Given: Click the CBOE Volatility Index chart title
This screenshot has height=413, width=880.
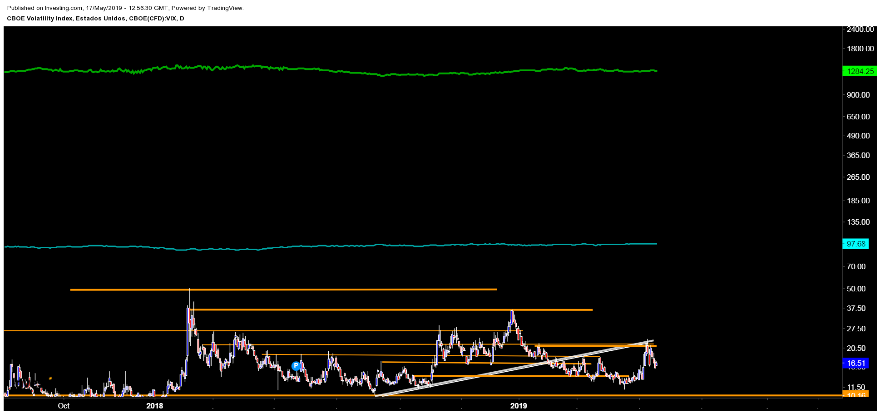Looking at the screenshot, I should 95,19.
